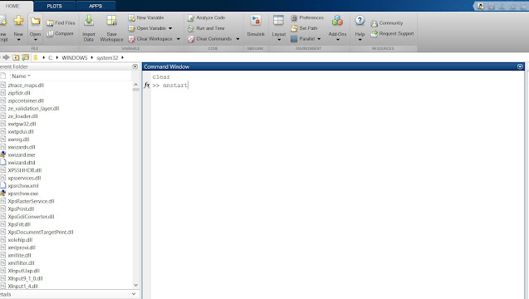Viewport: 529px width, 299px height.
Task: Expand the Parallel dropdown arrow
Action: pos(319,39)
